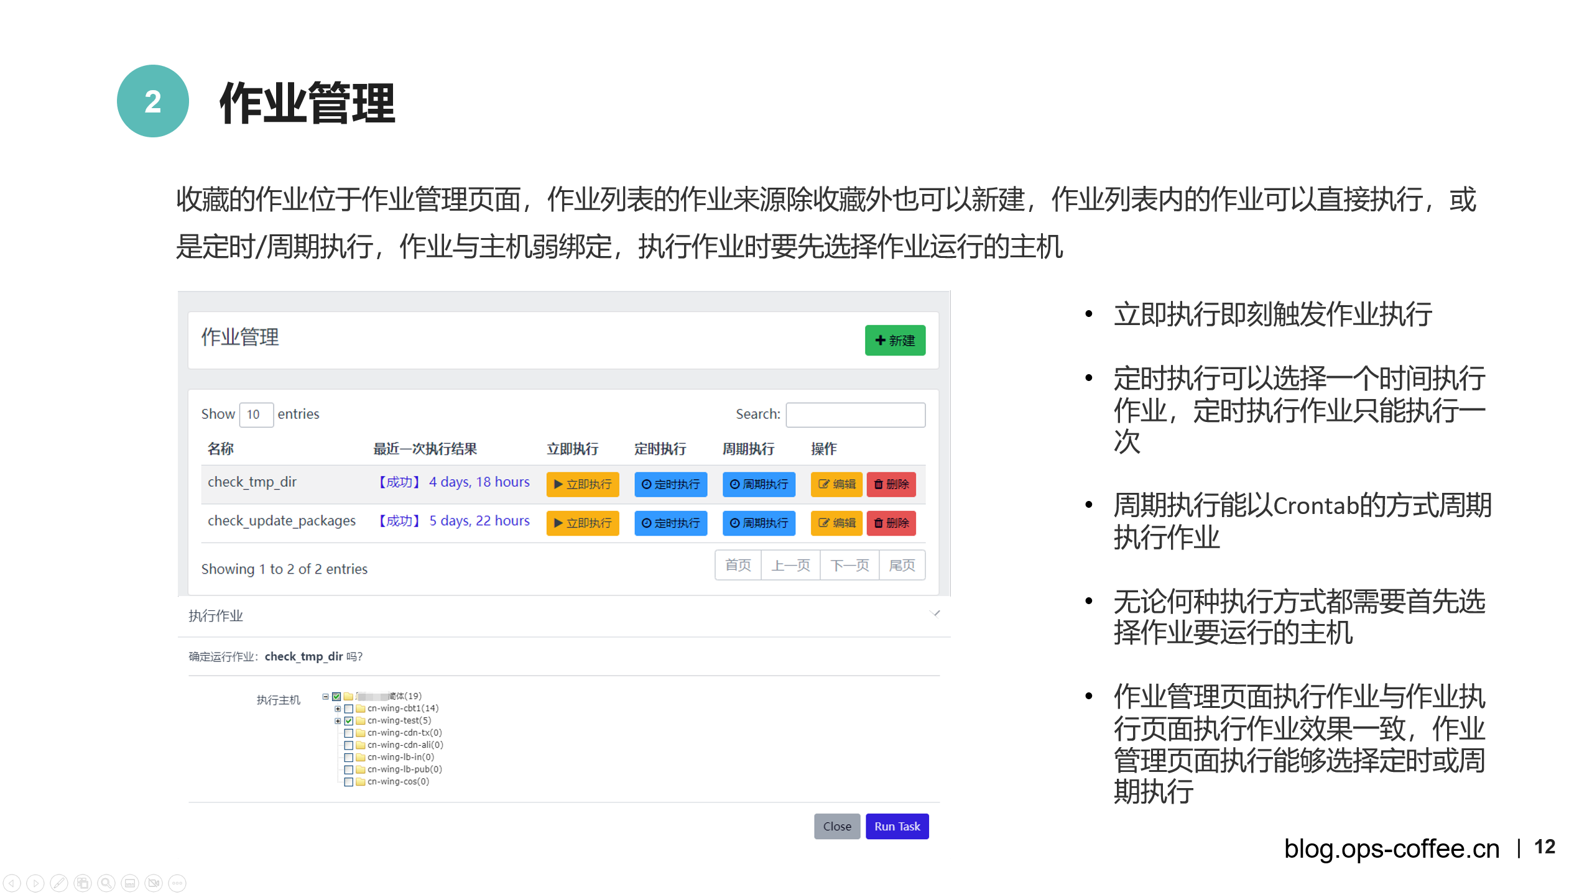
Task: Advance to next slide arrow
Action: pyautogui.click(x=35, y=883)
